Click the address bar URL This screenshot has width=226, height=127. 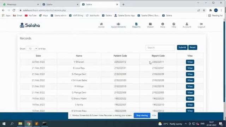click(x=44, y=10)
